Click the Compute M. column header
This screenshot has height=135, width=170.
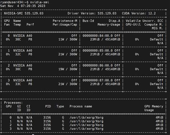tap(154, 25)
